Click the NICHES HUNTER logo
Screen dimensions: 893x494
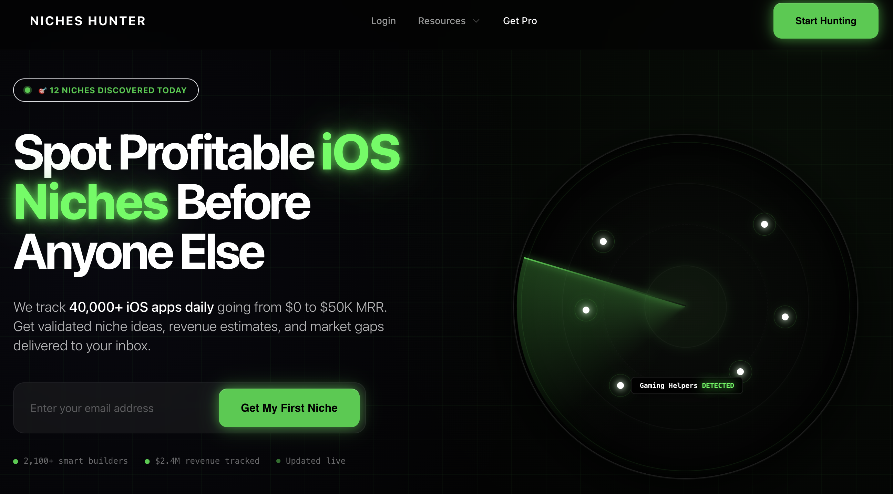click(88, 21)
